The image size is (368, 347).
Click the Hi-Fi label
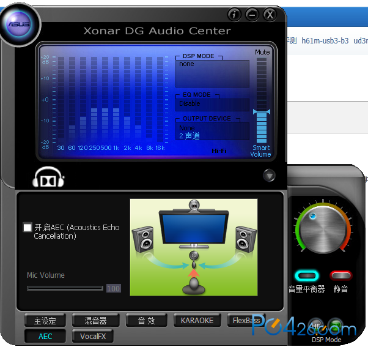pyautogui.click(x=219, y=151)
